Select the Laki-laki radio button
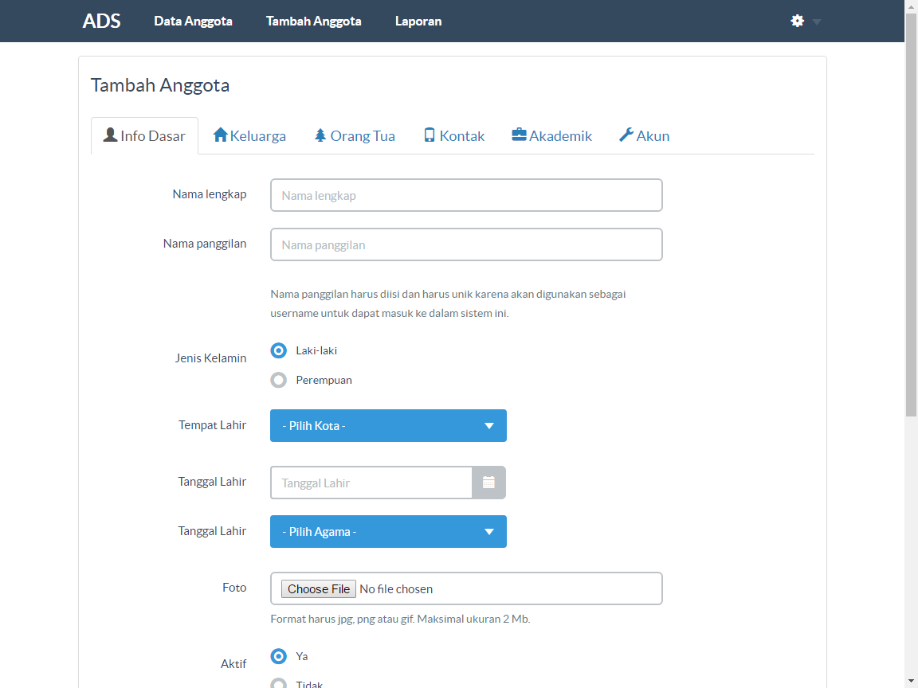The height and width of the screenshot is (688, 918). [x=278, y=350]
